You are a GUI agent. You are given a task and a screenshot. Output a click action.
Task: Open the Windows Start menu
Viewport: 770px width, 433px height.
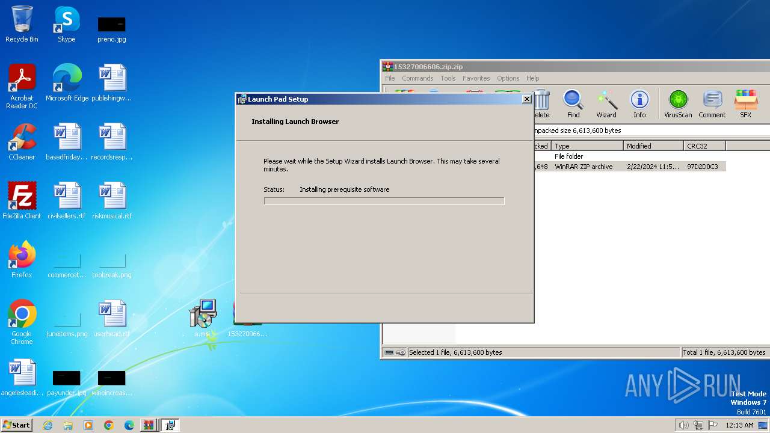[17, 425]
